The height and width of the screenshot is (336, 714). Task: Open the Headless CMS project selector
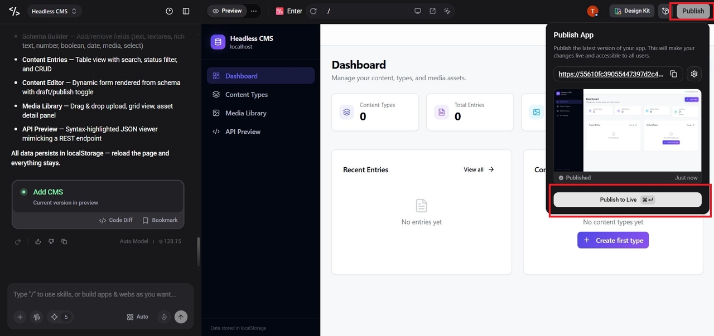point(54,11)
